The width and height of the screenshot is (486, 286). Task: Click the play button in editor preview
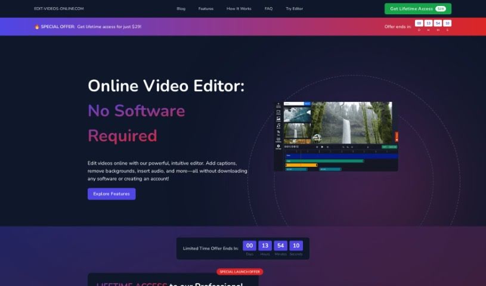click(x=322, y=147)
